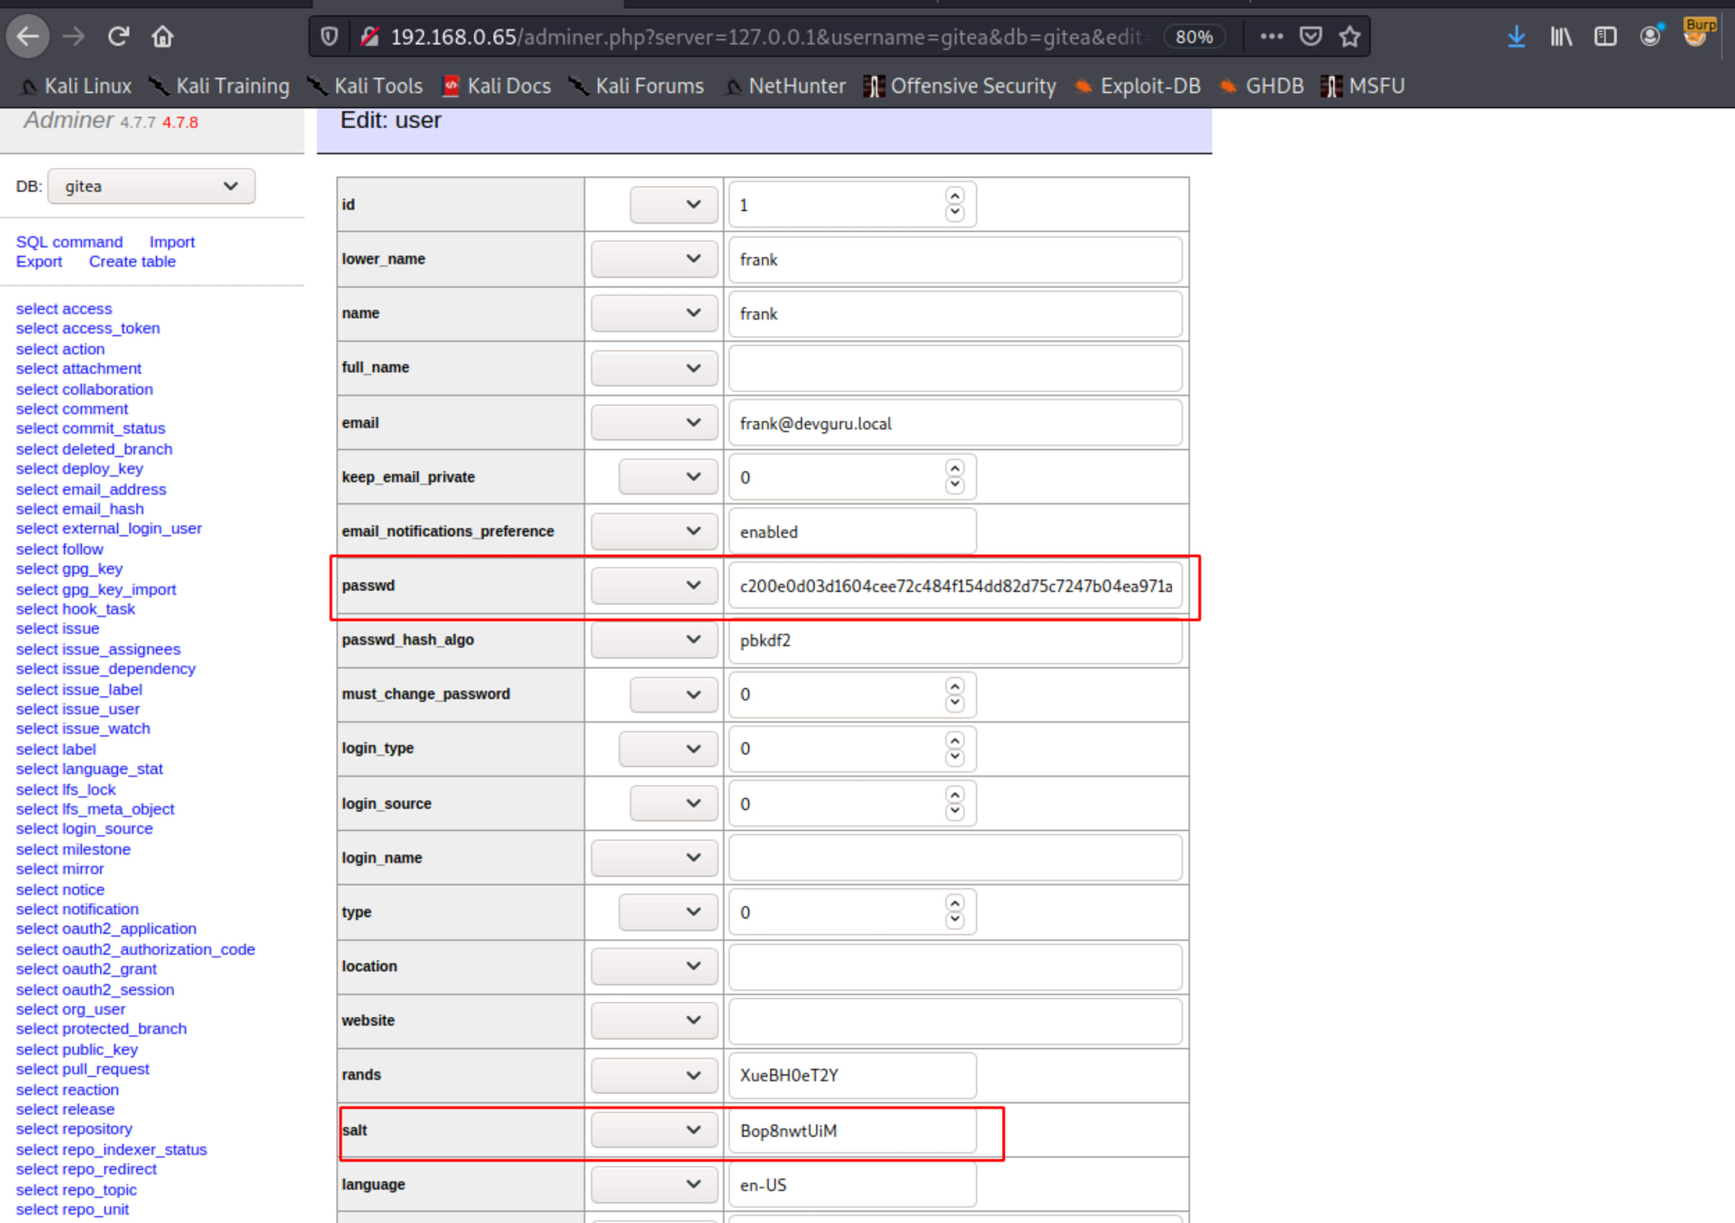Increment the id field stepper up
Screen dimensions: 1735x1223
pos(955,196)
